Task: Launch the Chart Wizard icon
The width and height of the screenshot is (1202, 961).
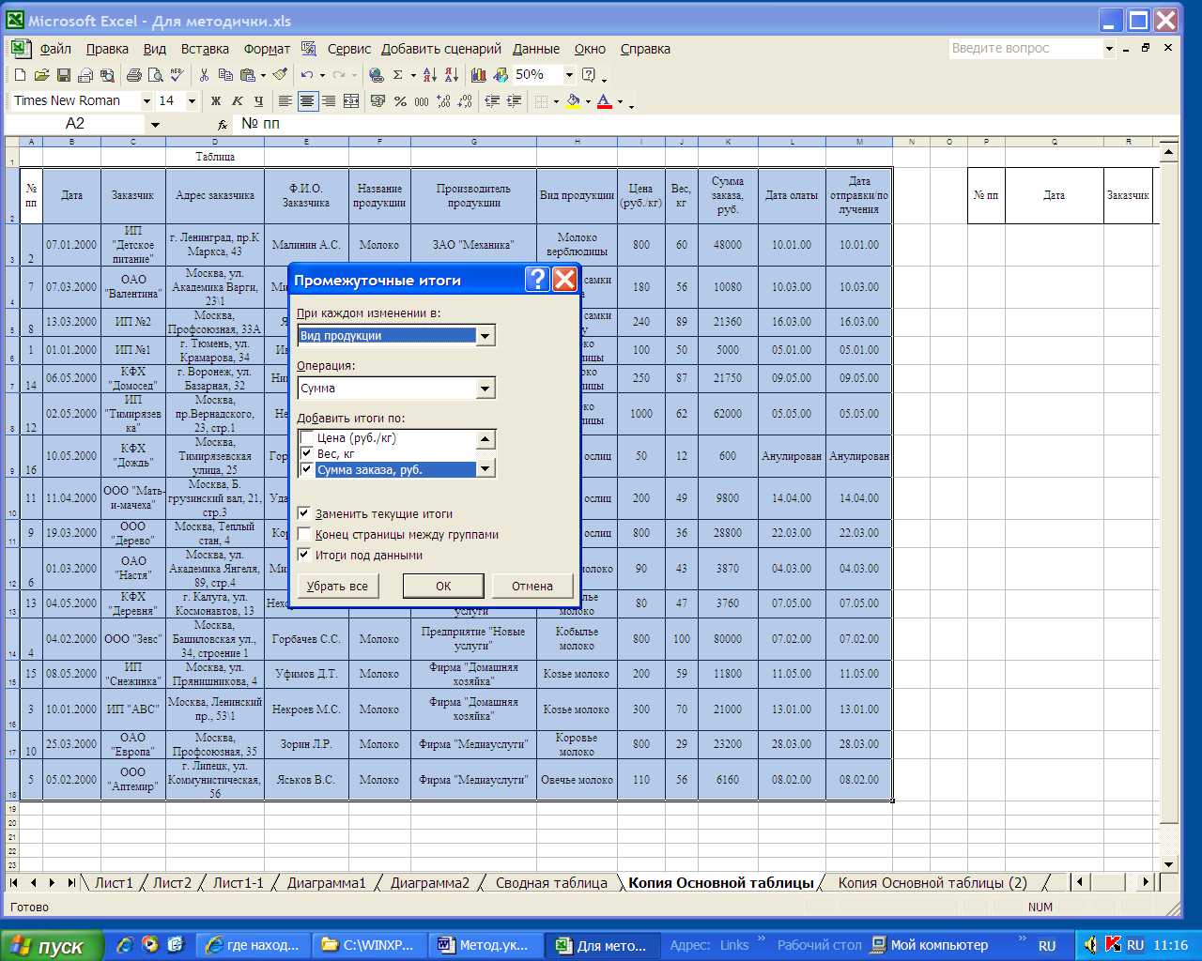Action: coord(479,75)
